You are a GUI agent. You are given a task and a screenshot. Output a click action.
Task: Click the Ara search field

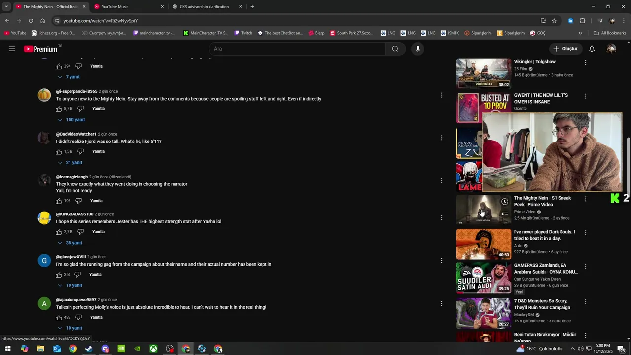click(297, 49)
